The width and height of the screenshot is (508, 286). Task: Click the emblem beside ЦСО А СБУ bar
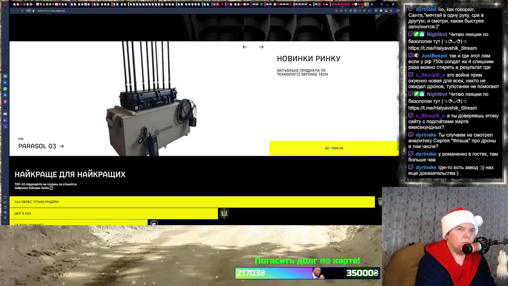pos(224,213)
